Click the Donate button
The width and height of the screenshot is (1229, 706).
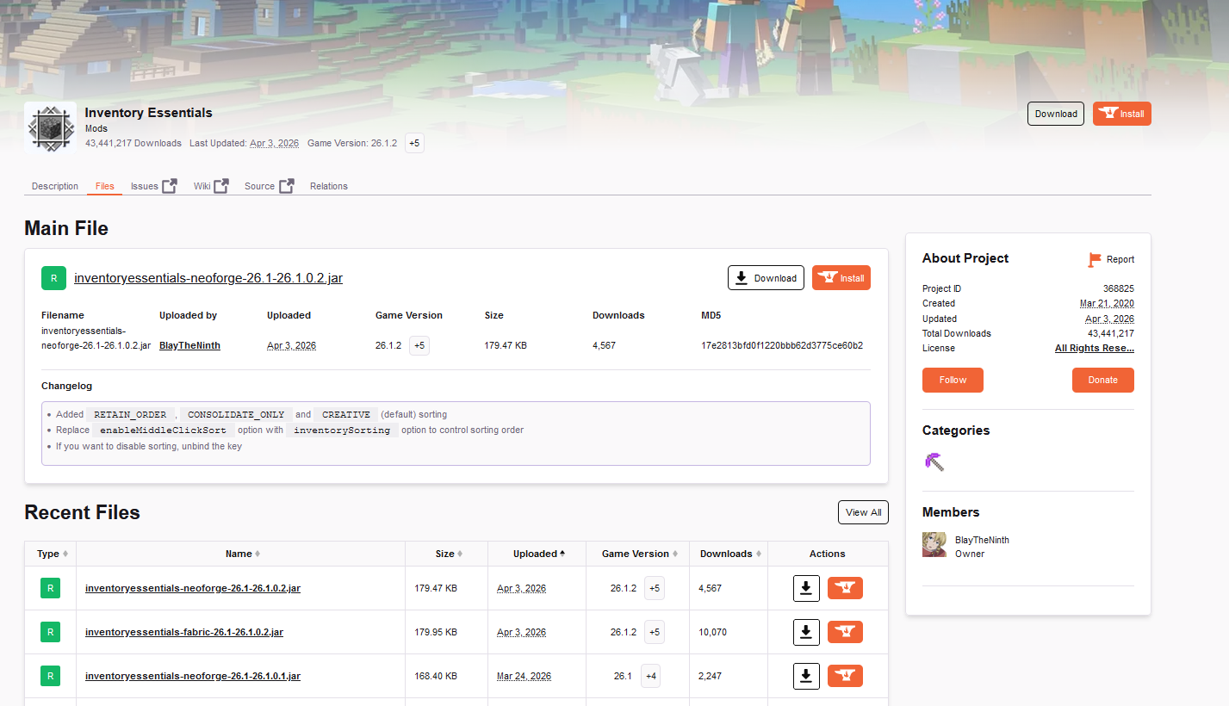coord(1103,380)
